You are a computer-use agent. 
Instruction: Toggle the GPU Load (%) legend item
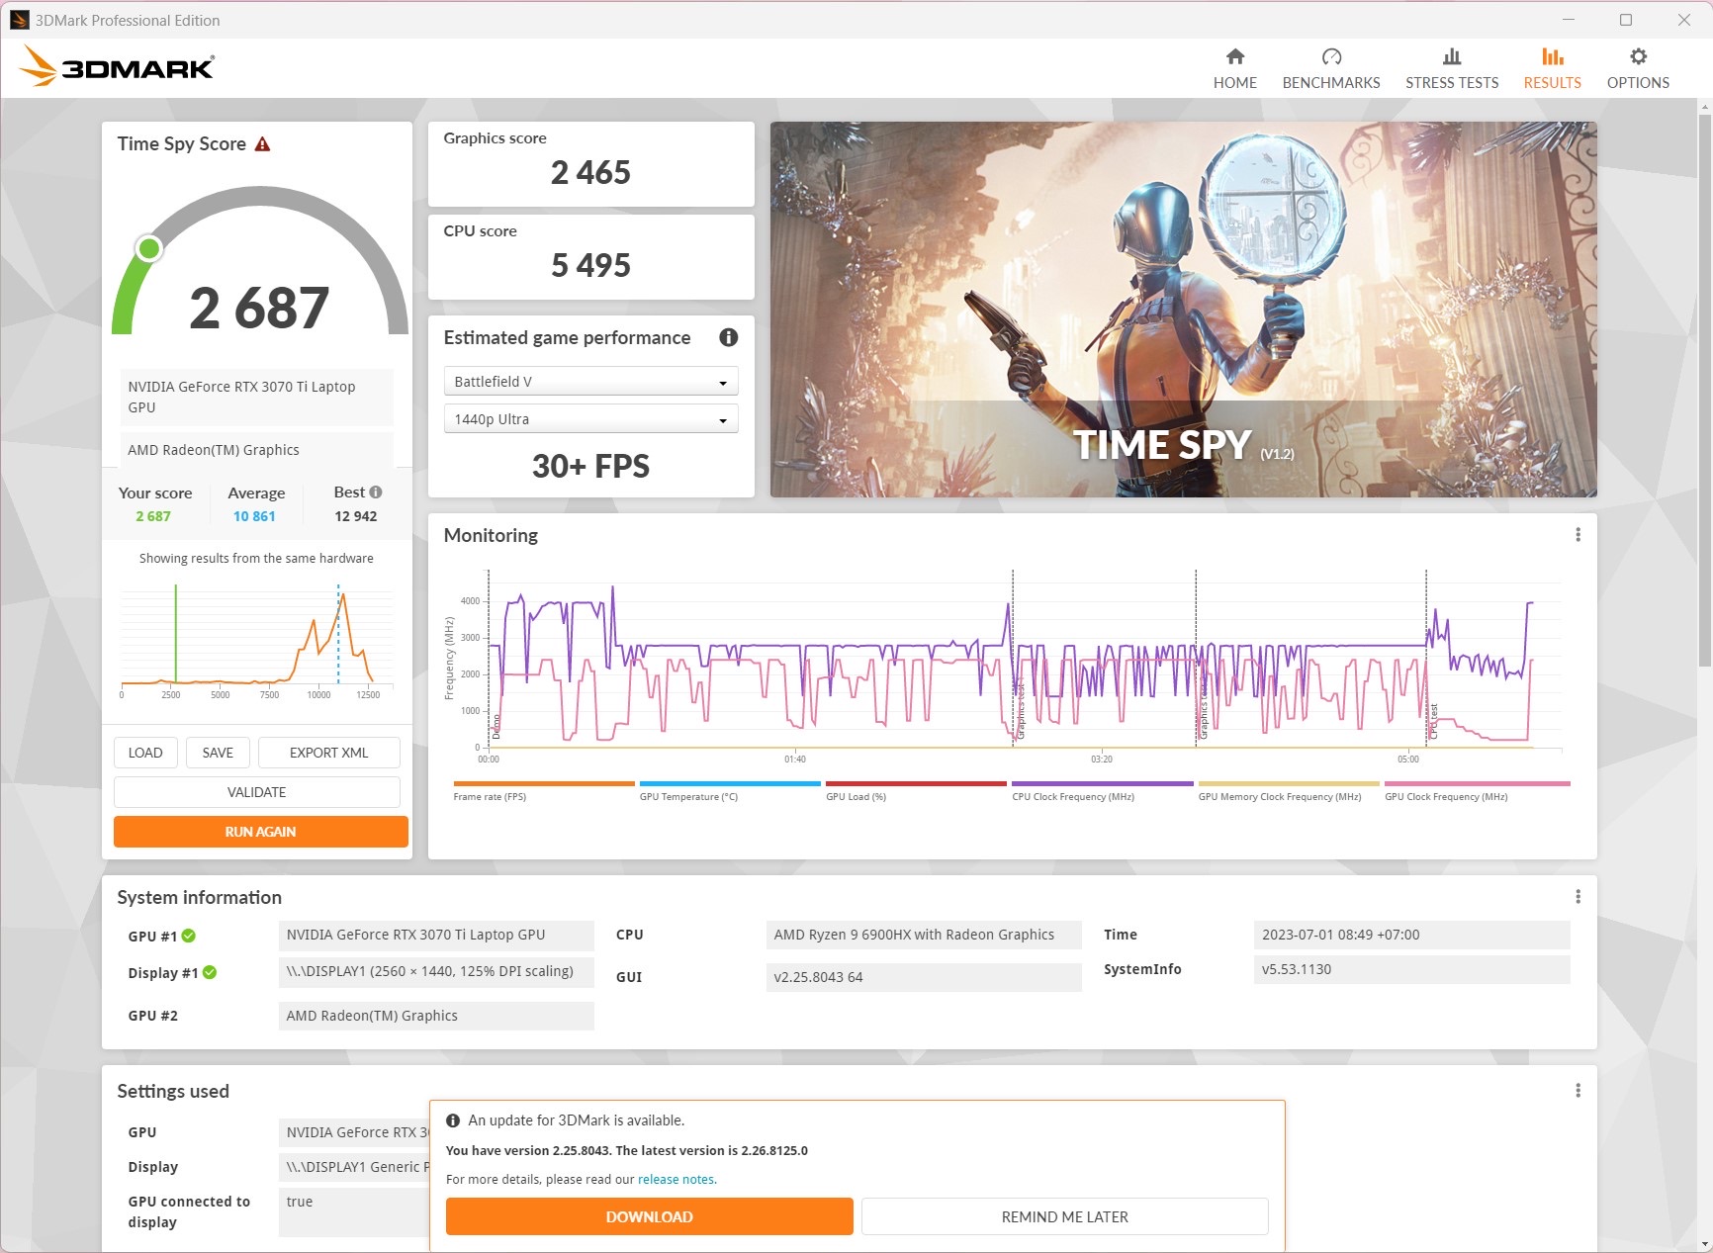[x=856, y=796]
